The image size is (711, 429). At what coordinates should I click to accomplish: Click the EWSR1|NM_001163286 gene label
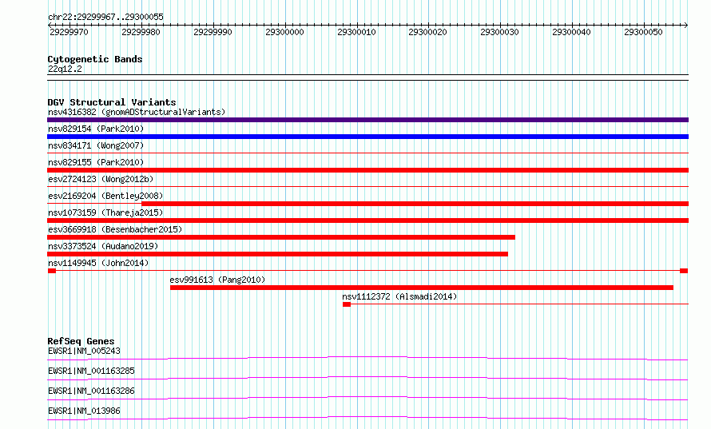91,391
